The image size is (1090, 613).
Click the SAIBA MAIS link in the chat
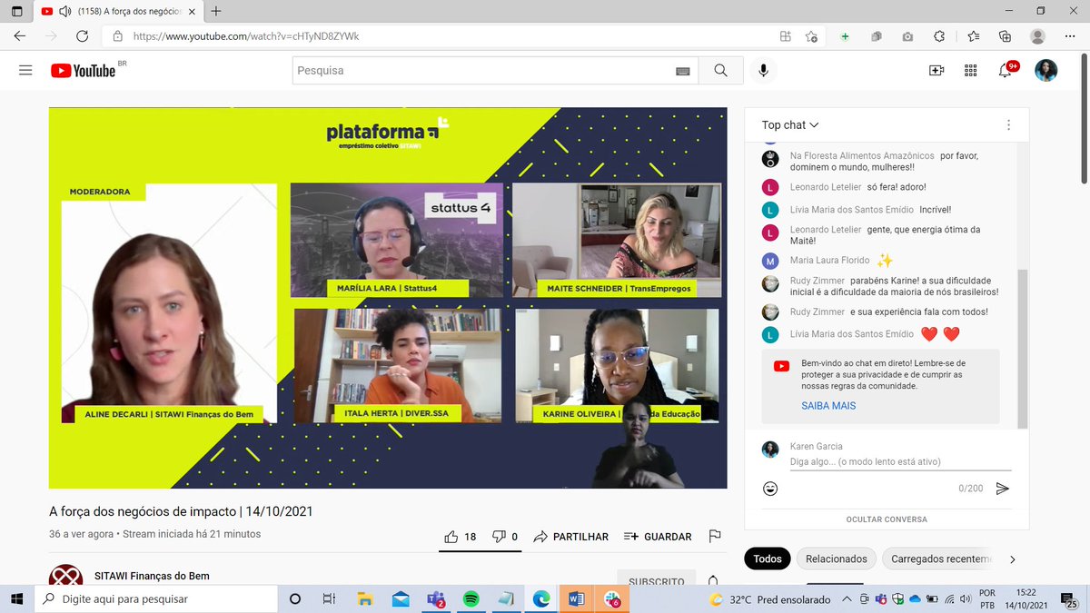point(828,406)
